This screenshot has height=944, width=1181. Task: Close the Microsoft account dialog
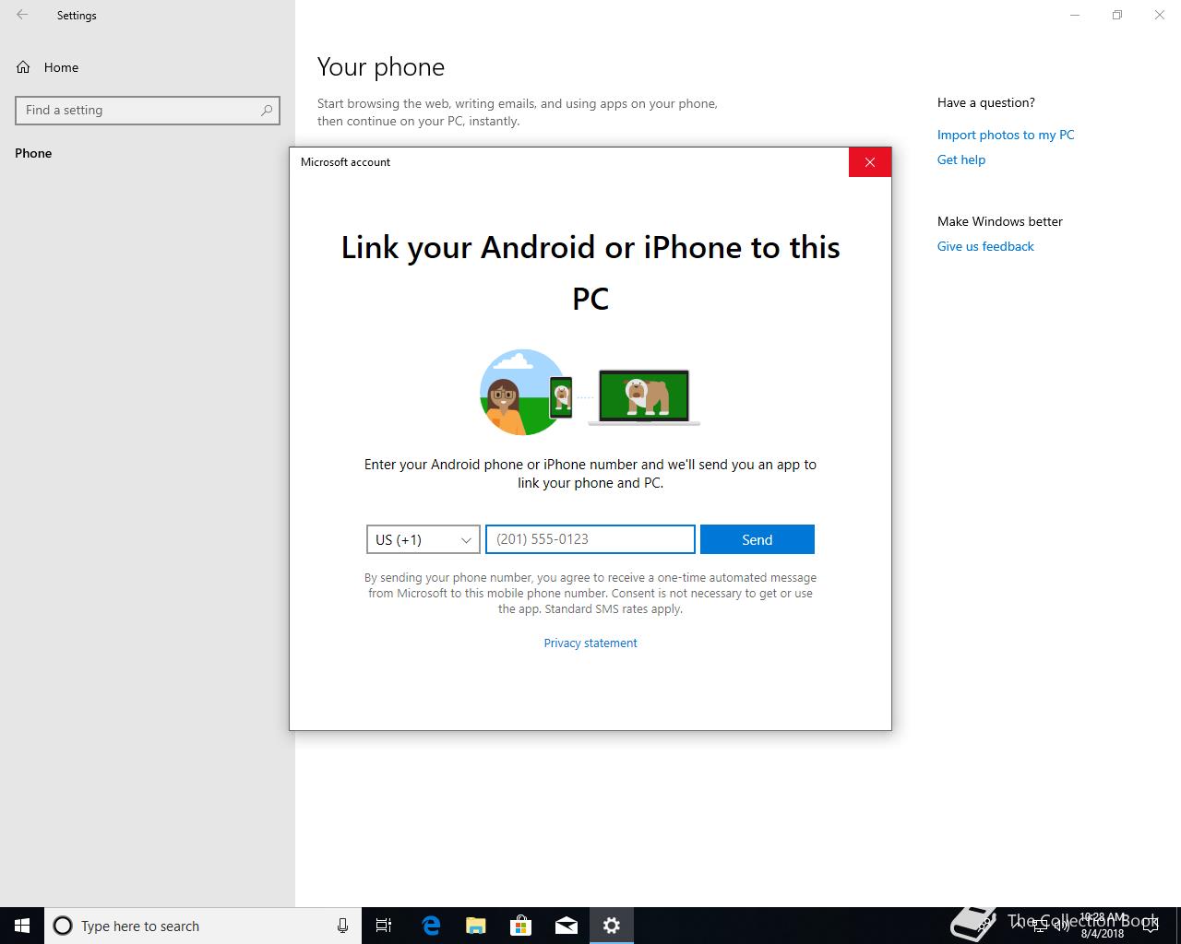(869, 162)
